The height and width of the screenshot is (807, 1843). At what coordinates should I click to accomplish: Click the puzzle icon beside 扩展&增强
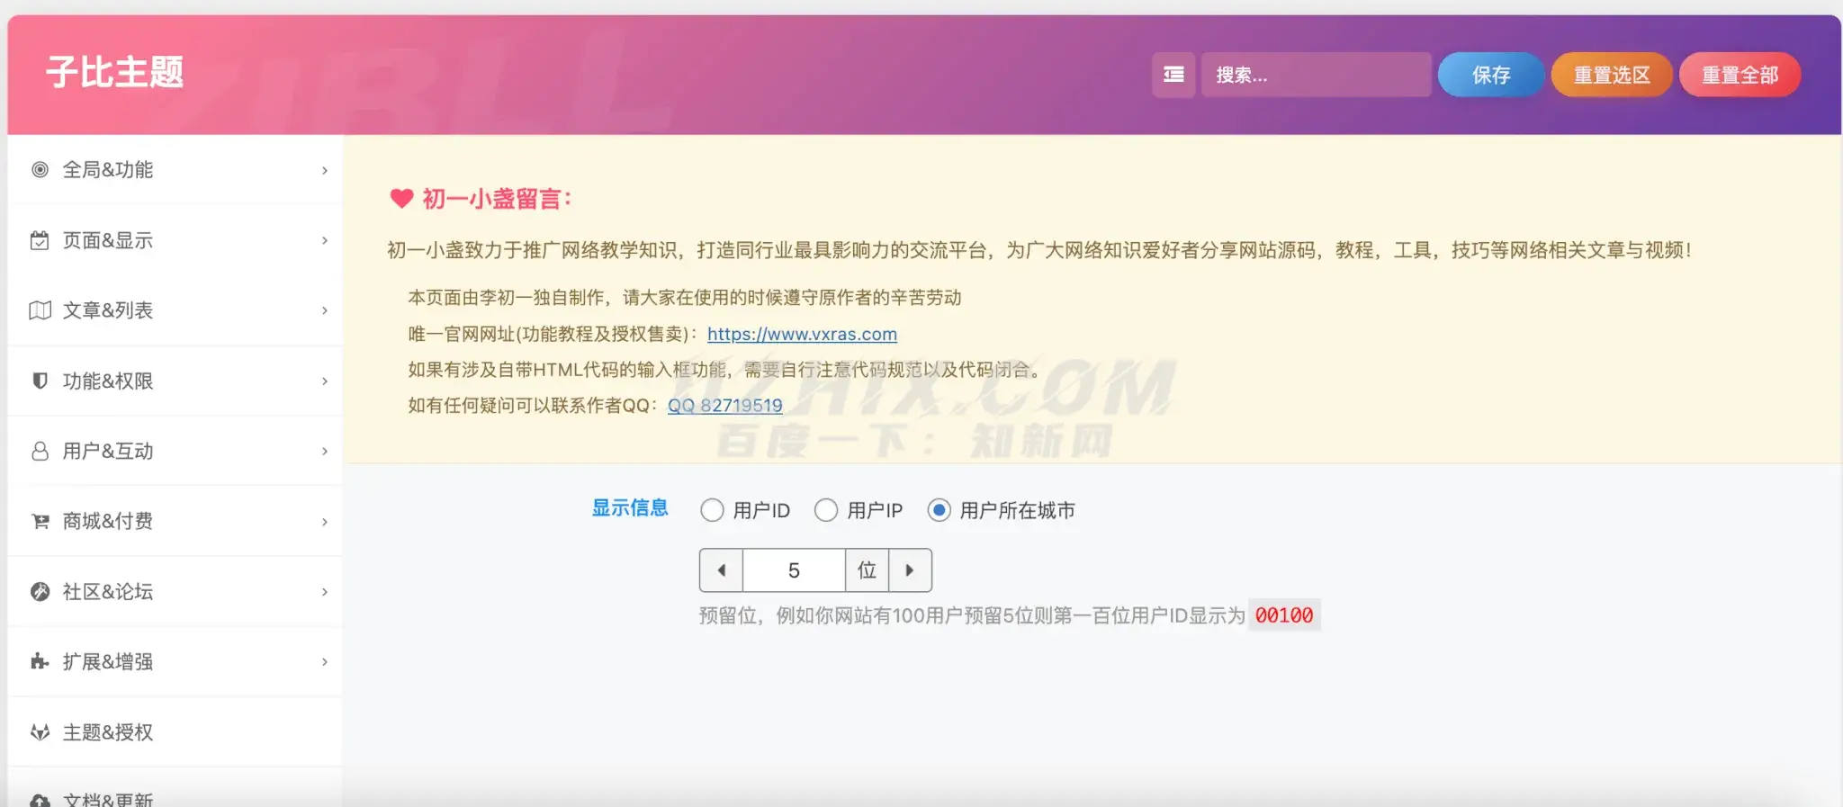pyautogui.click(x=40, y=661)
